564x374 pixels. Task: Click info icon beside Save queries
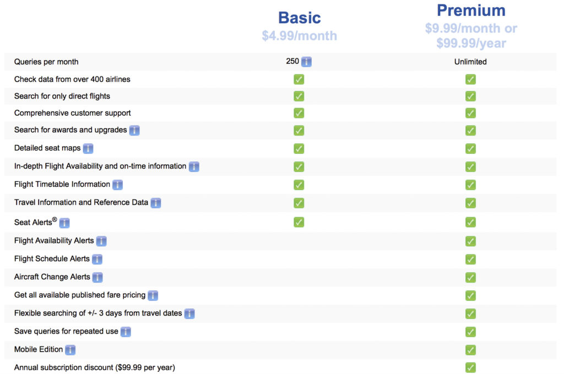coord(126,332)
